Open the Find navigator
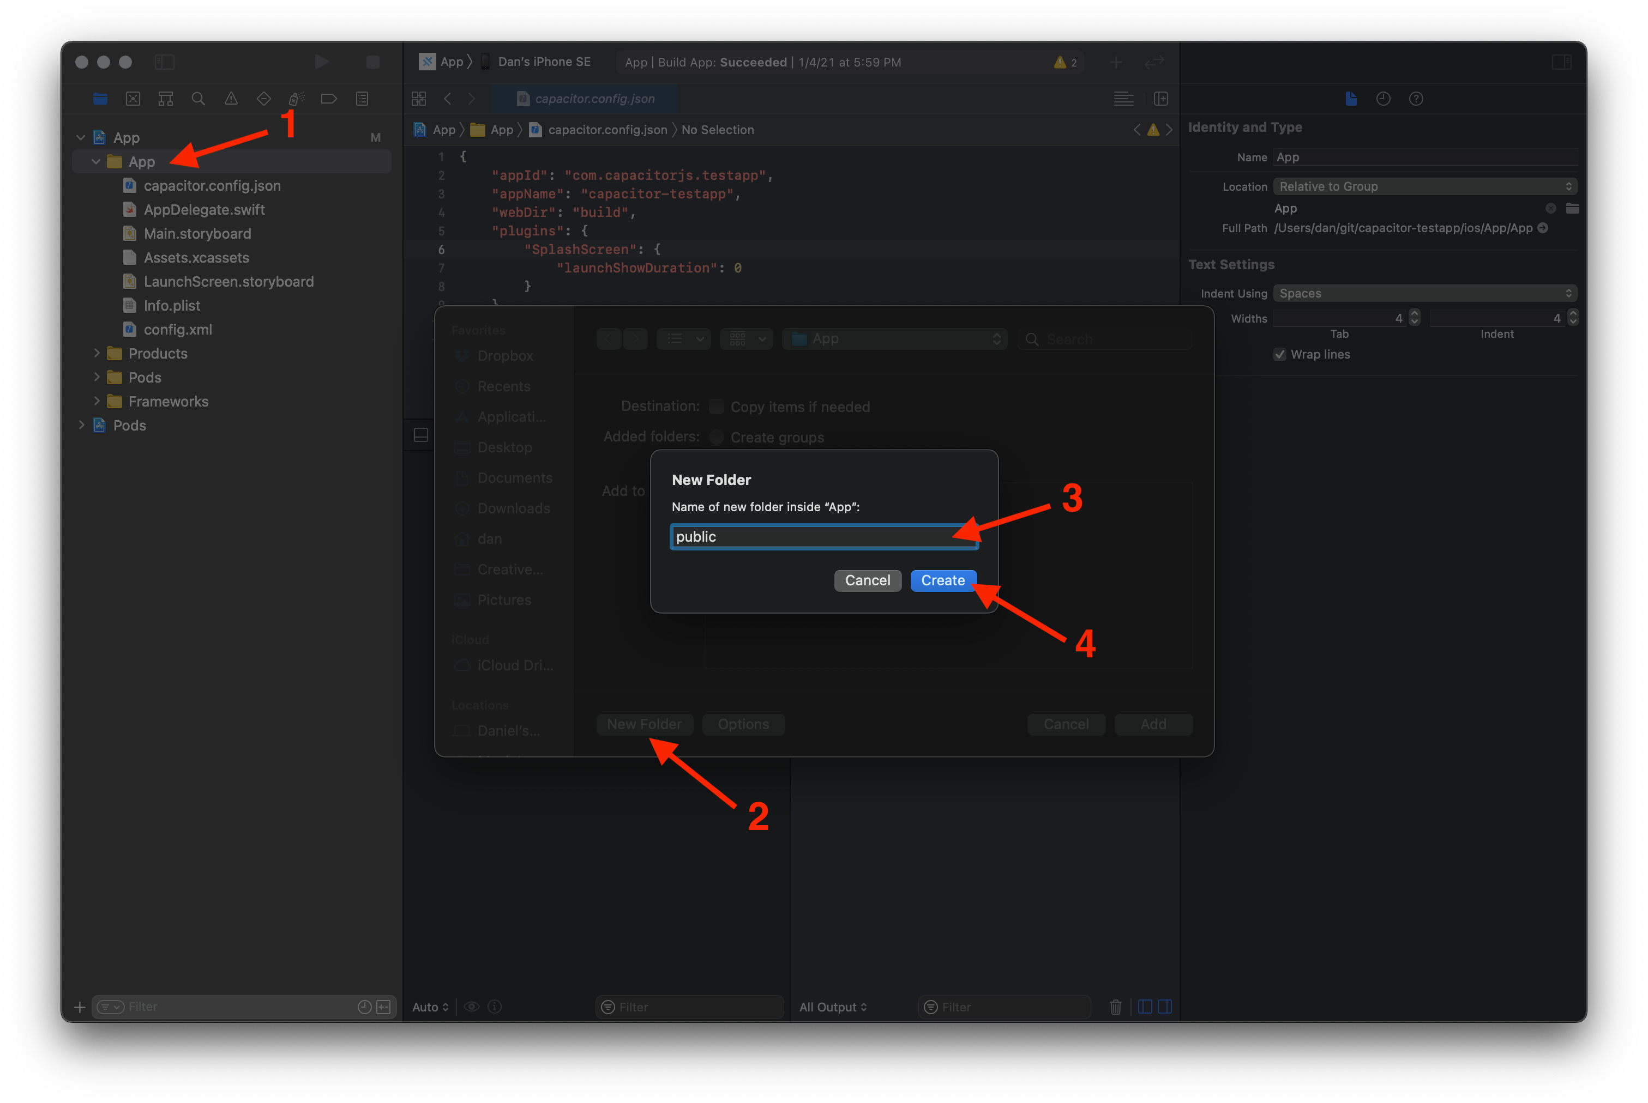This screenshot has width=1648, height=1103. (198, 99)
